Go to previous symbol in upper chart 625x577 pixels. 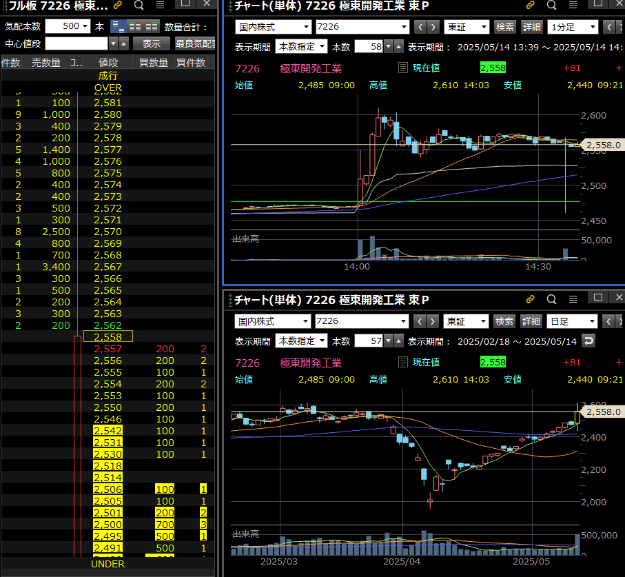(x=420, y=27)
